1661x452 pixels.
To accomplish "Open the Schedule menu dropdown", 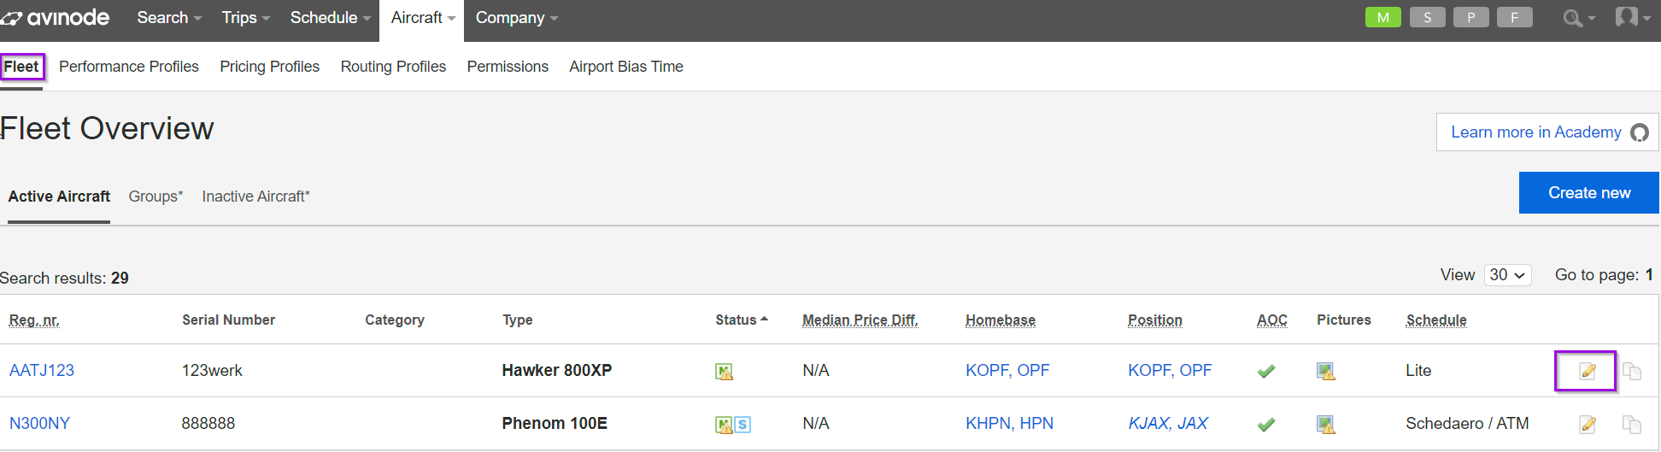I will pos(330,18).
